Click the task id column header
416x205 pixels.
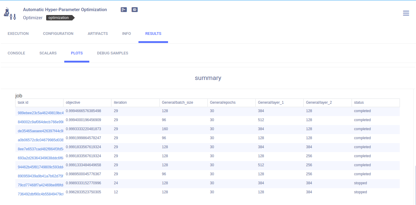click(x=24, y=102)
